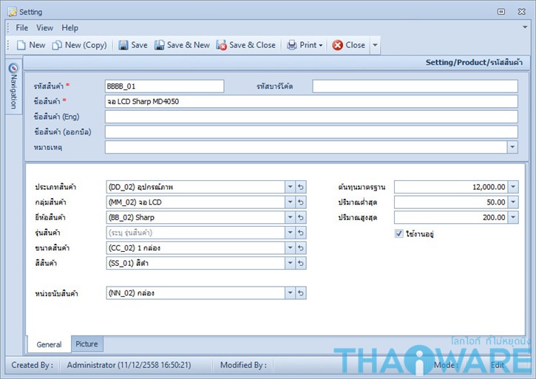Open the Help menu
The height and width of the screenshot is (379, 536).
(x=69, y=27)
